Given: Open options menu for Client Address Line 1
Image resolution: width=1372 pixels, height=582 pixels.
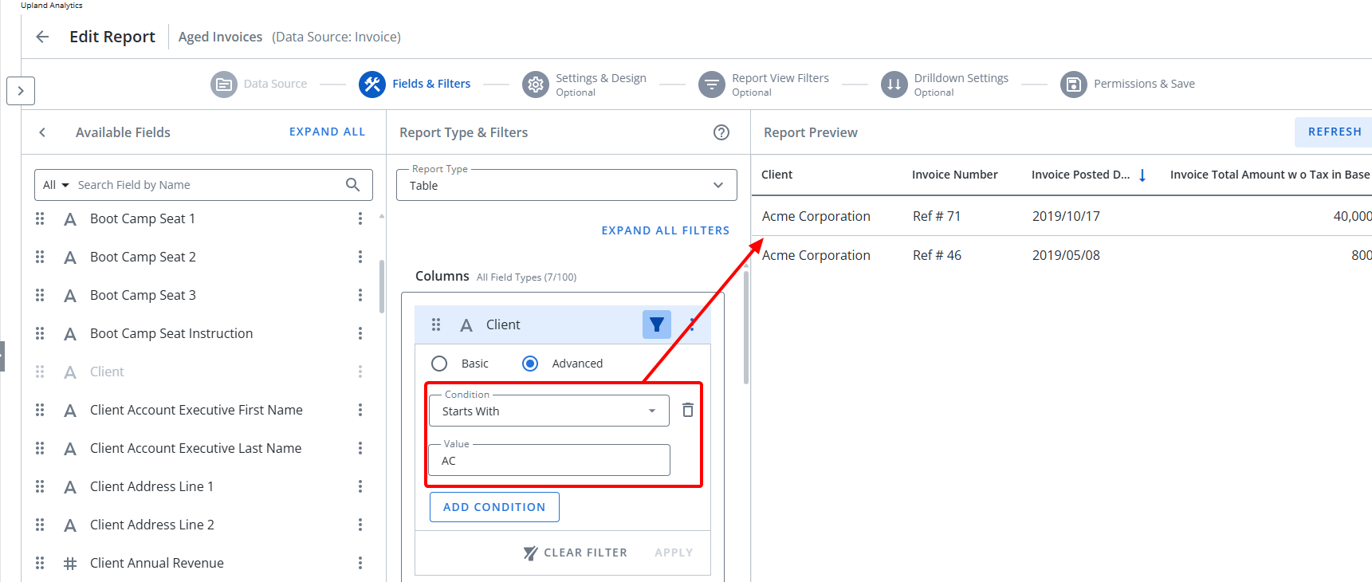Looking at the screenshot, I should 360,486.
